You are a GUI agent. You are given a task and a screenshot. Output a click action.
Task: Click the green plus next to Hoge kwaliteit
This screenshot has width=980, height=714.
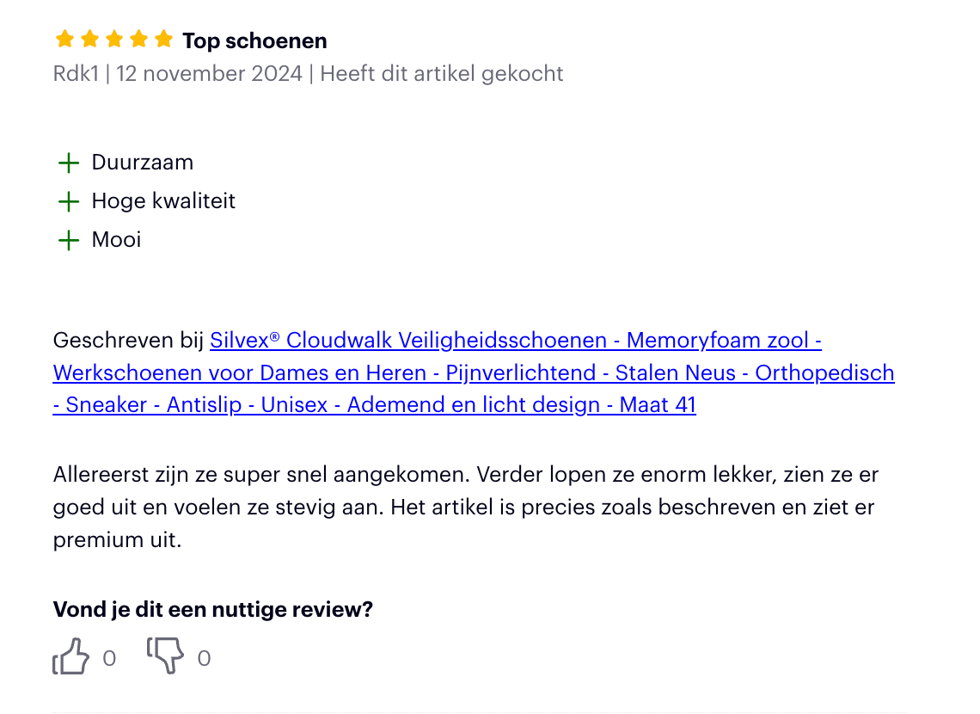pos(69,202)
